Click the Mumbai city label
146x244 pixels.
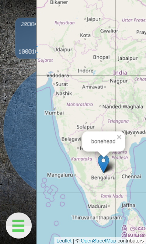[54, 113]
